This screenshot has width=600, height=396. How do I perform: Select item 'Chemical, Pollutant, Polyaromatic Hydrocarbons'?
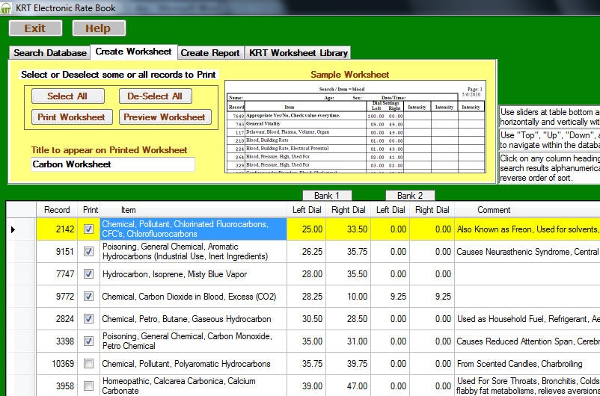pyautogui.click(x=193, y=364)
